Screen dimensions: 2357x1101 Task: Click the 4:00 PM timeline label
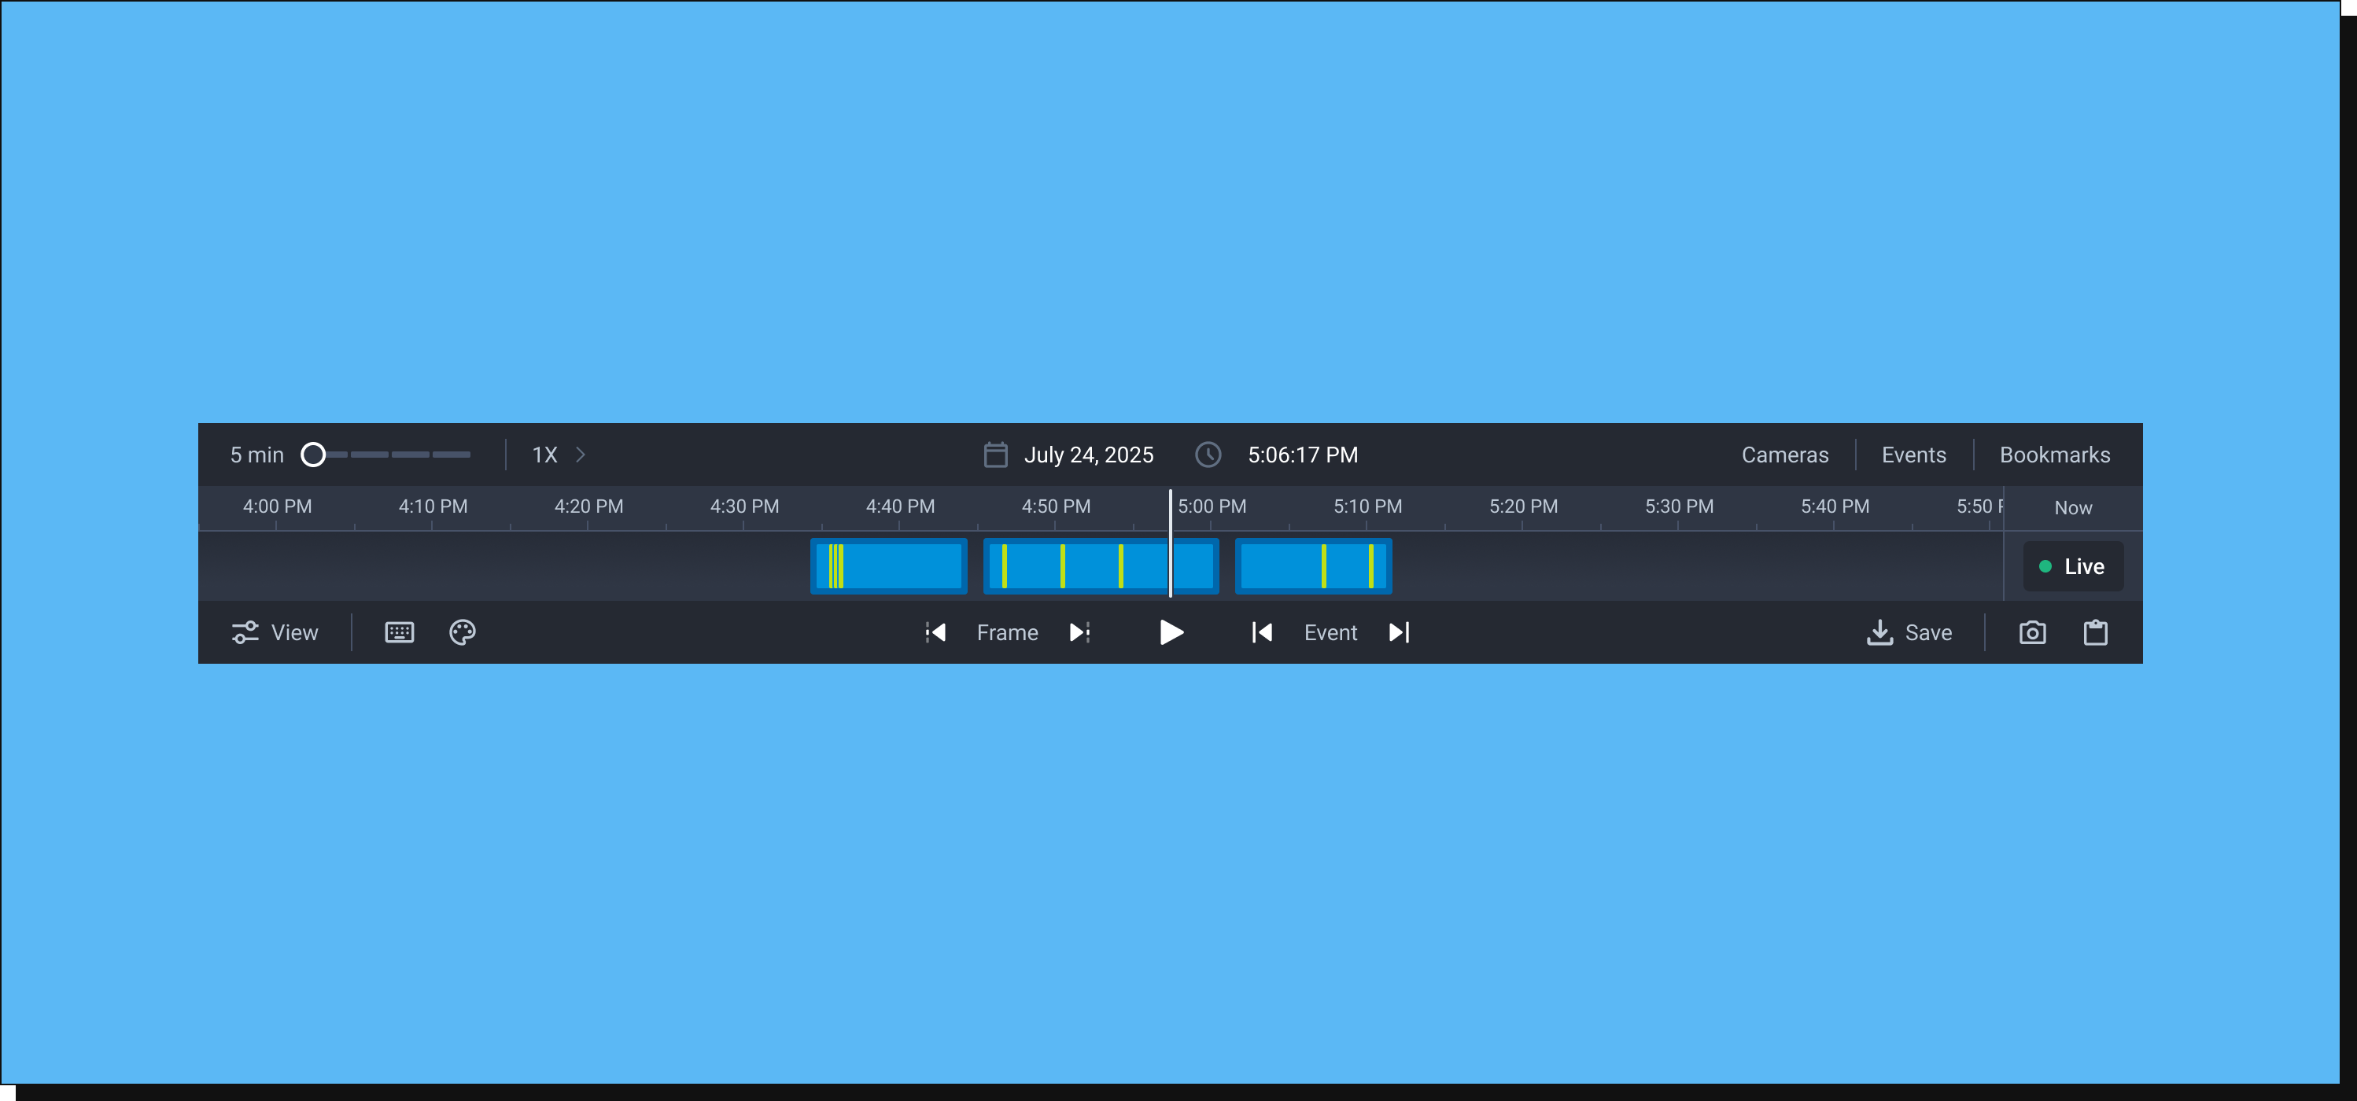[277, 506]
